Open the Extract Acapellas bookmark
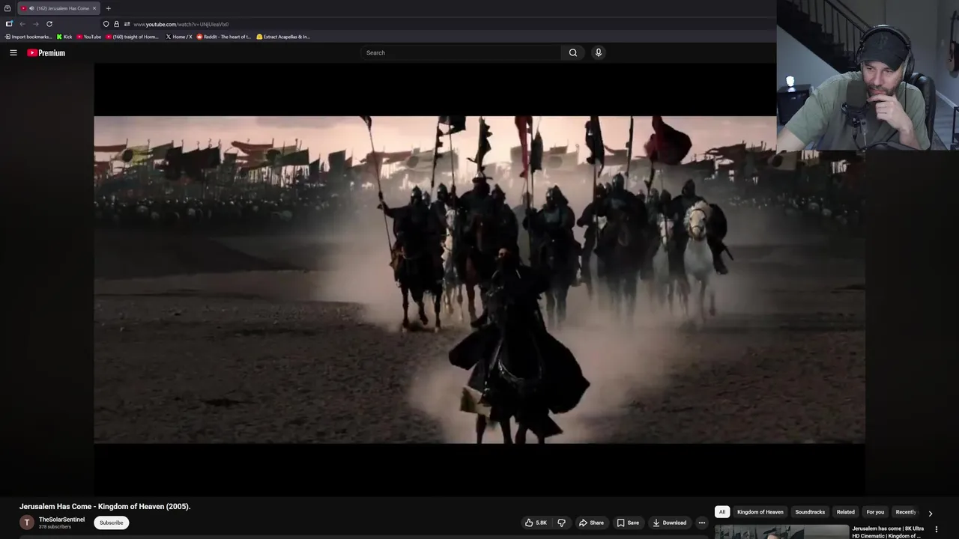 (x=282, y=37)
